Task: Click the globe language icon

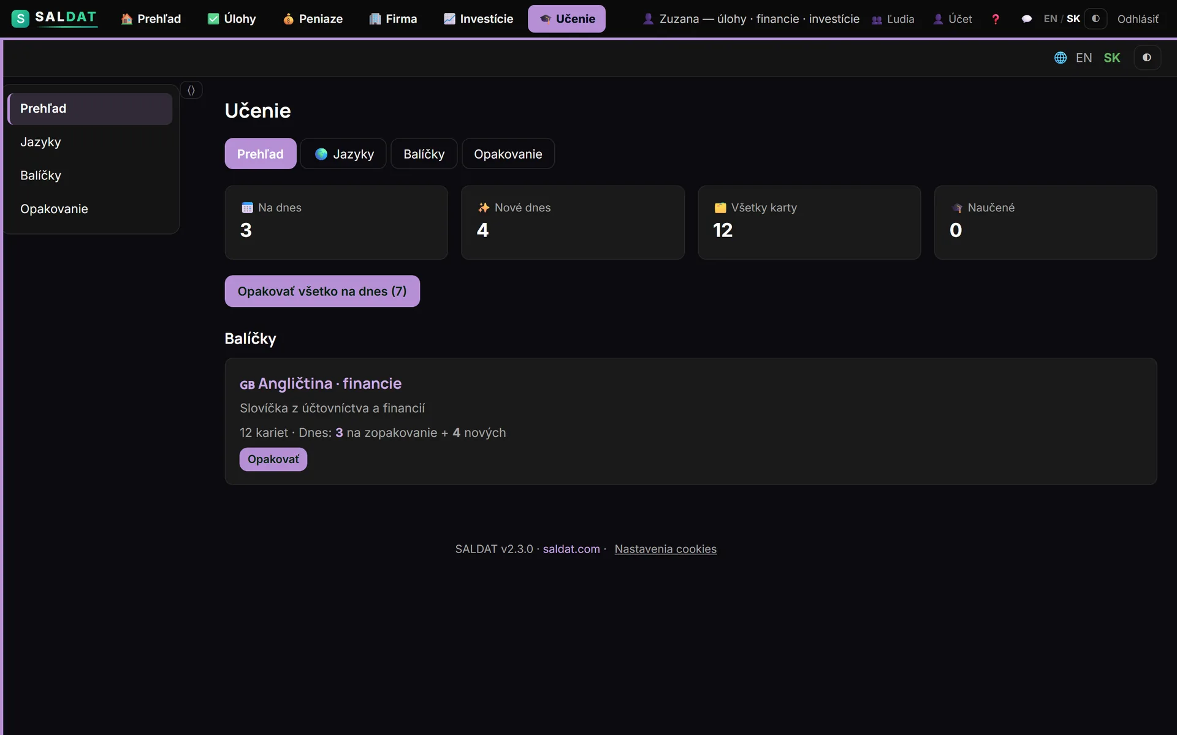Action: click(1061, 58)
